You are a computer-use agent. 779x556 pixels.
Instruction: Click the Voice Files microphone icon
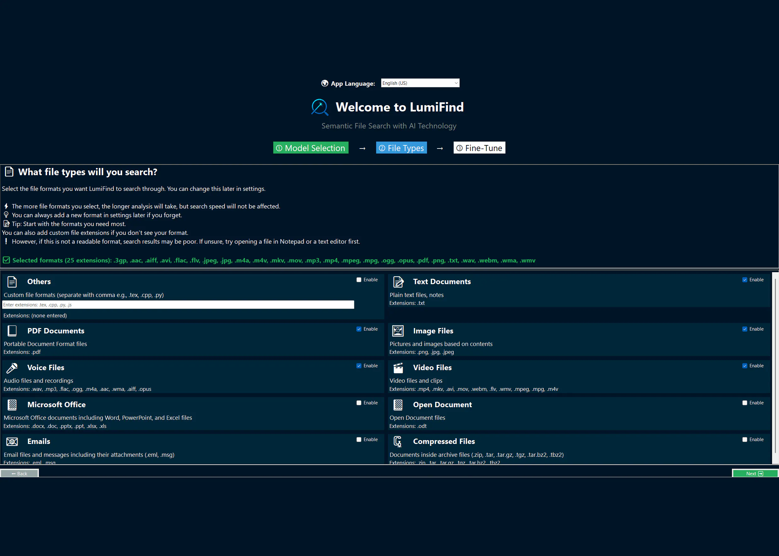click(x=12, y=368)
